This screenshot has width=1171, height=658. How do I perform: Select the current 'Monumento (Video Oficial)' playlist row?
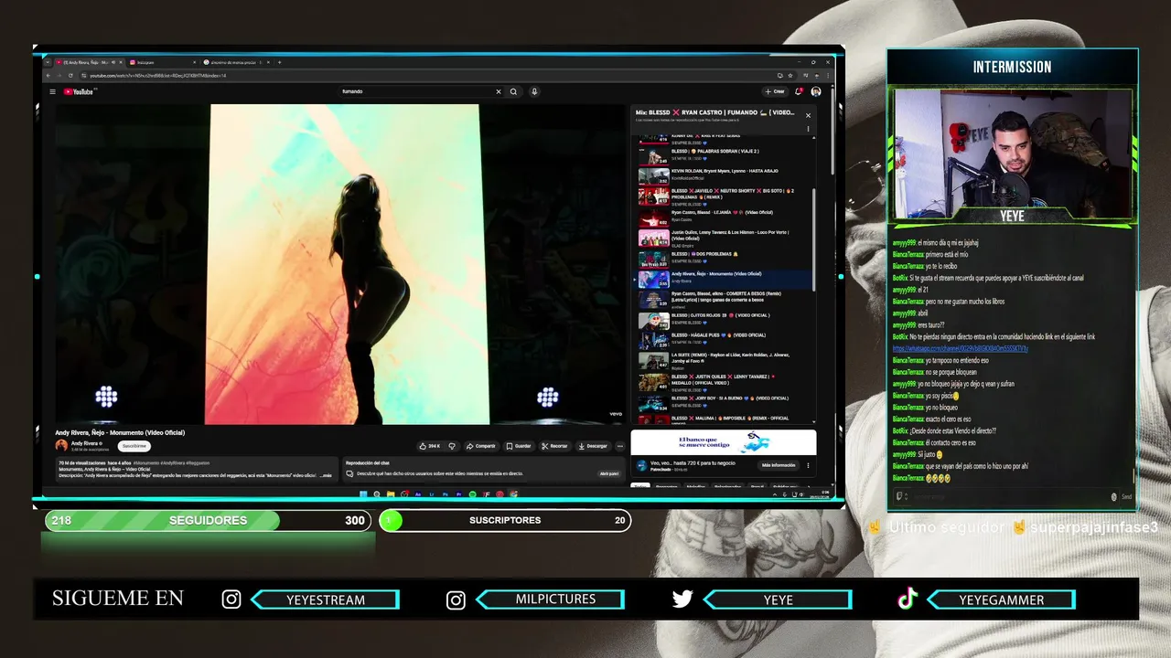[x=723, y=279]
